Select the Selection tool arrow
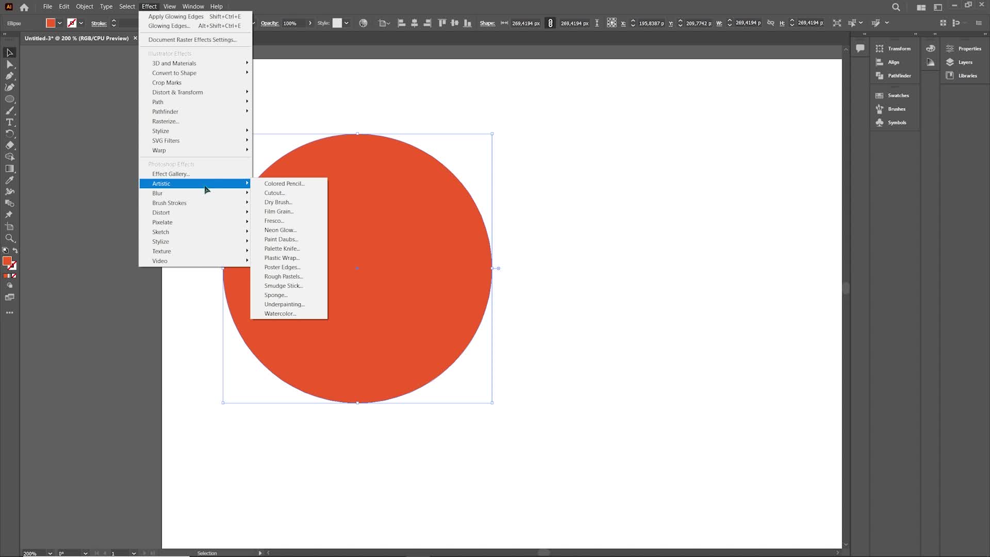 [x=9, y=53]
